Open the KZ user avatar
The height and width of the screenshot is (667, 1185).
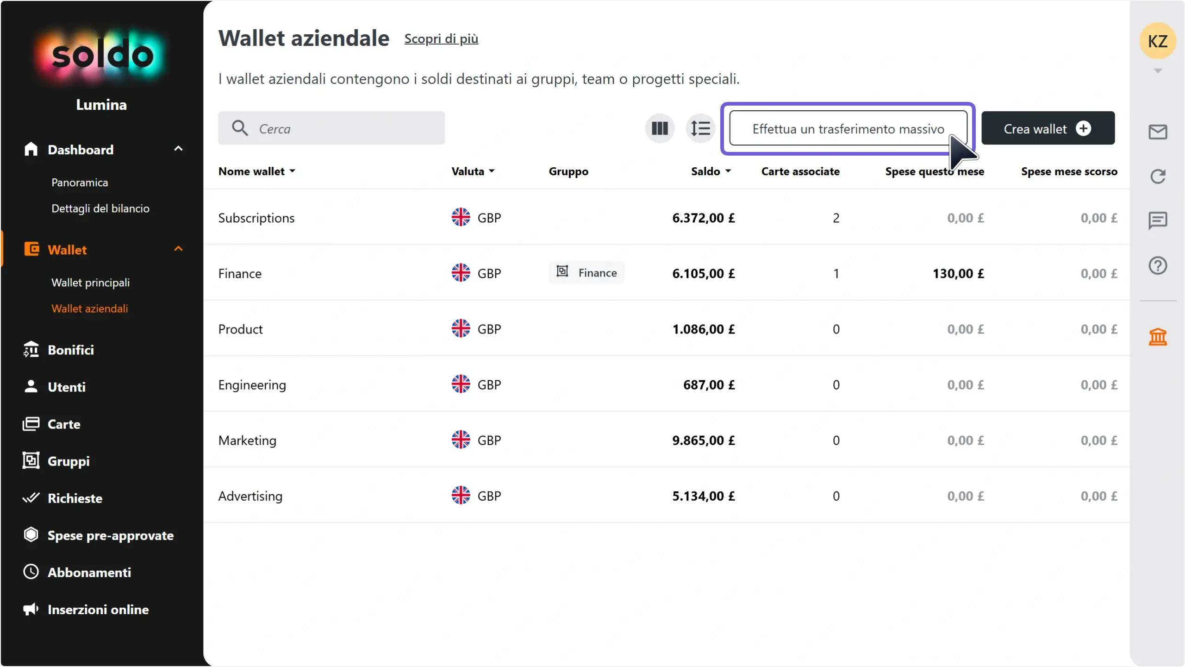(x=1158, y=41)
